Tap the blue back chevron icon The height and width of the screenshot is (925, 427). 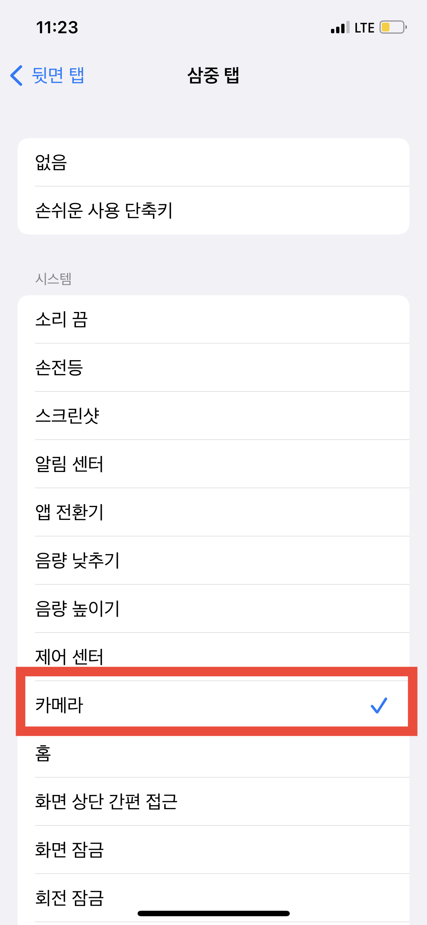click(16, 76)
